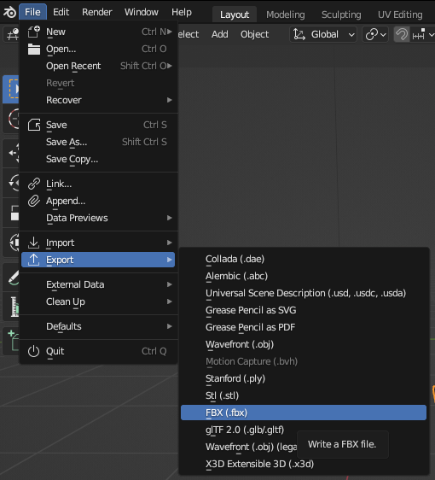435x480 pixels.
Task: Export Grease Pencil as PDF
Action: point(304,327)
